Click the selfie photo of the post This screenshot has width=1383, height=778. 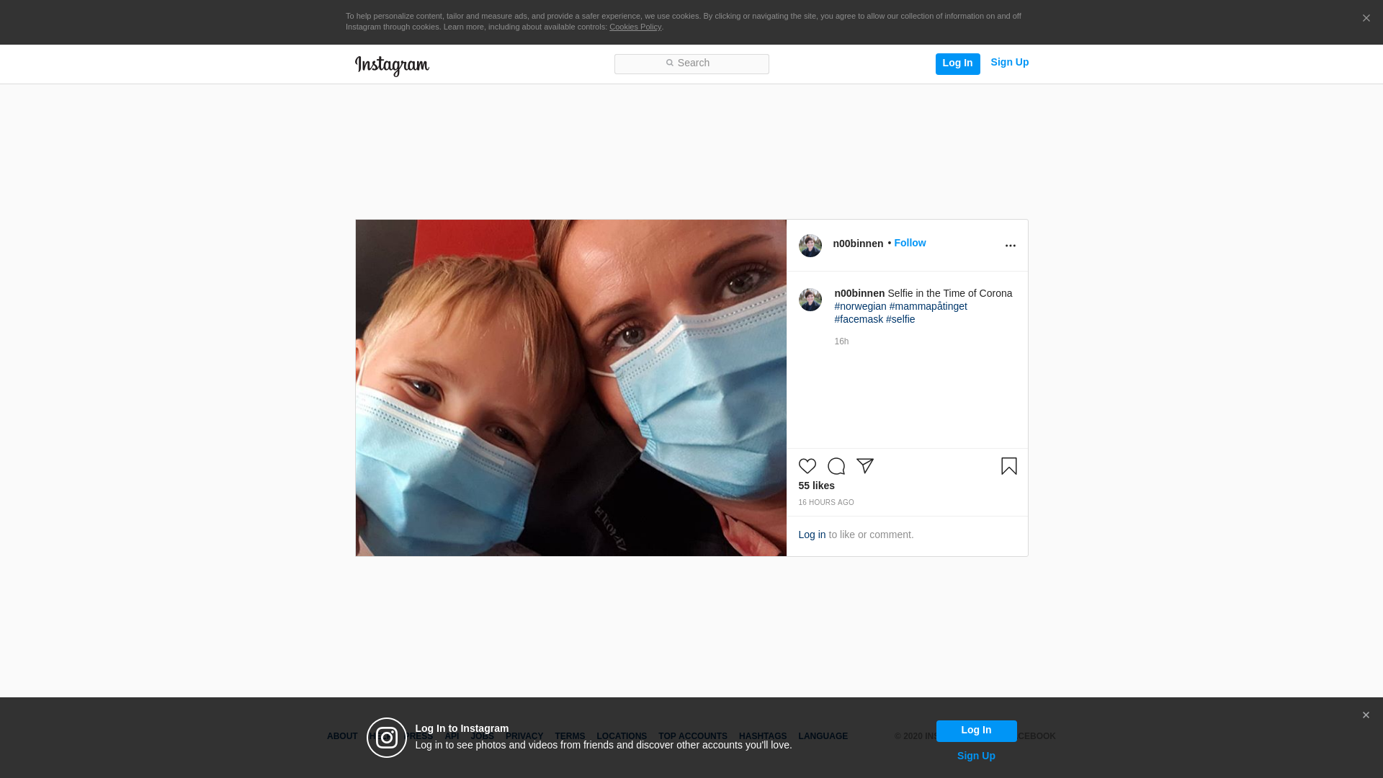click(570, 388)
